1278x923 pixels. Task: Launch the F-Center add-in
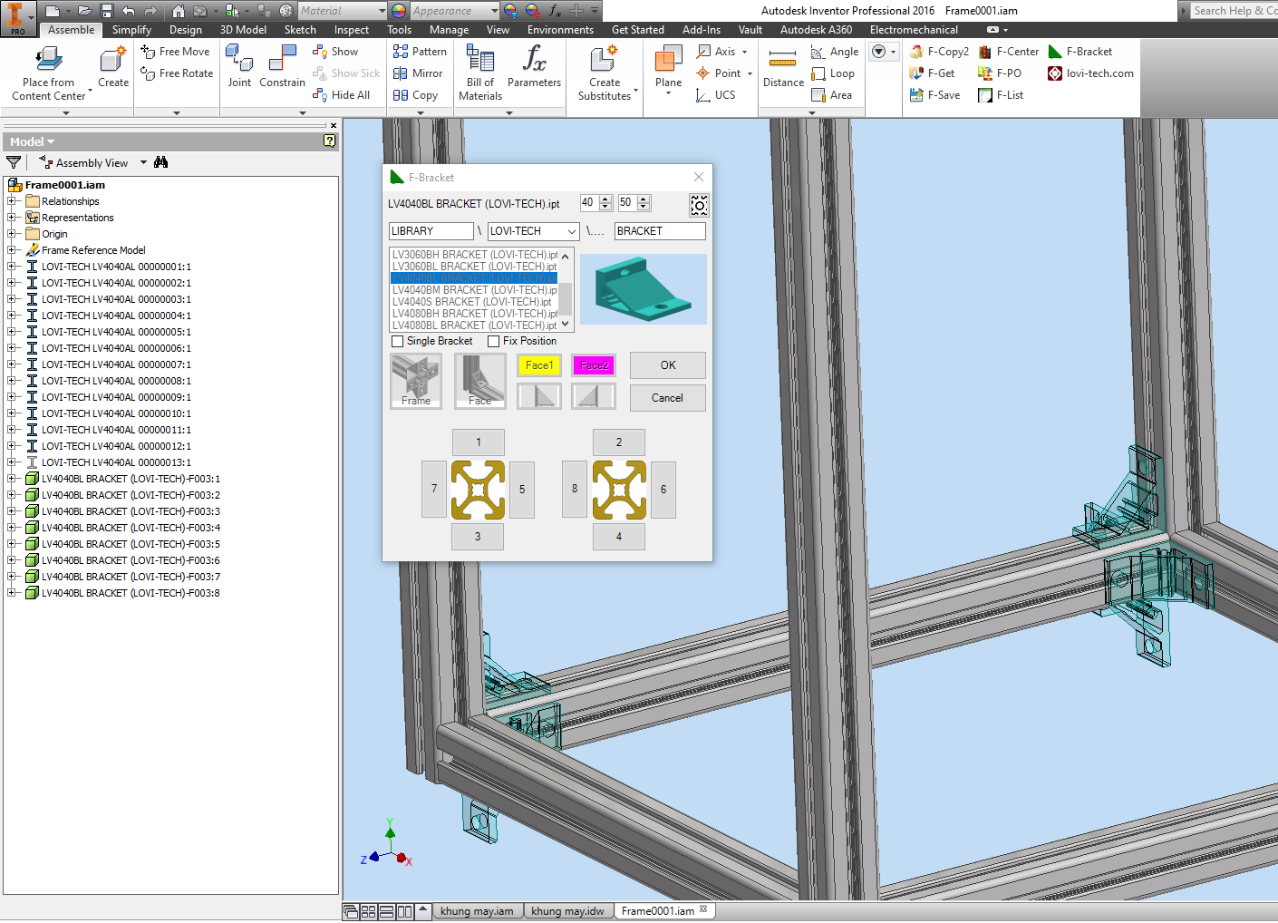1008,52
